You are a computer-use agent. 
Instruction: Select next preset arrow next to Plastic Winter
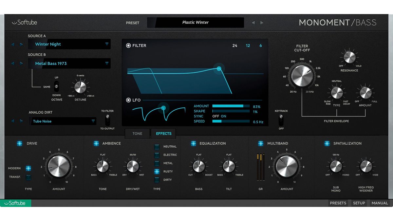261,23
